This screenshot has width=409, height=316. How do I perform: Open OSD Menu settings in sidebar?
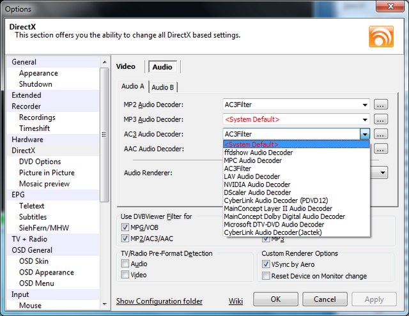53,283
